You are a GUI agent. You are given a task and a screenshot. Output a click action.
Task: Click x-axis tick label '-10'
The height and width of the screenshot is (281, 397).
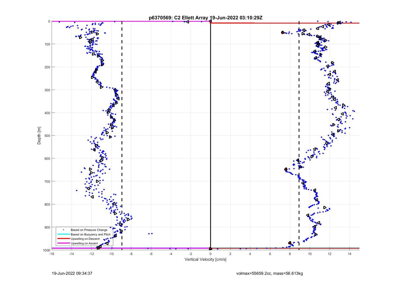click(x=111, y=254)
